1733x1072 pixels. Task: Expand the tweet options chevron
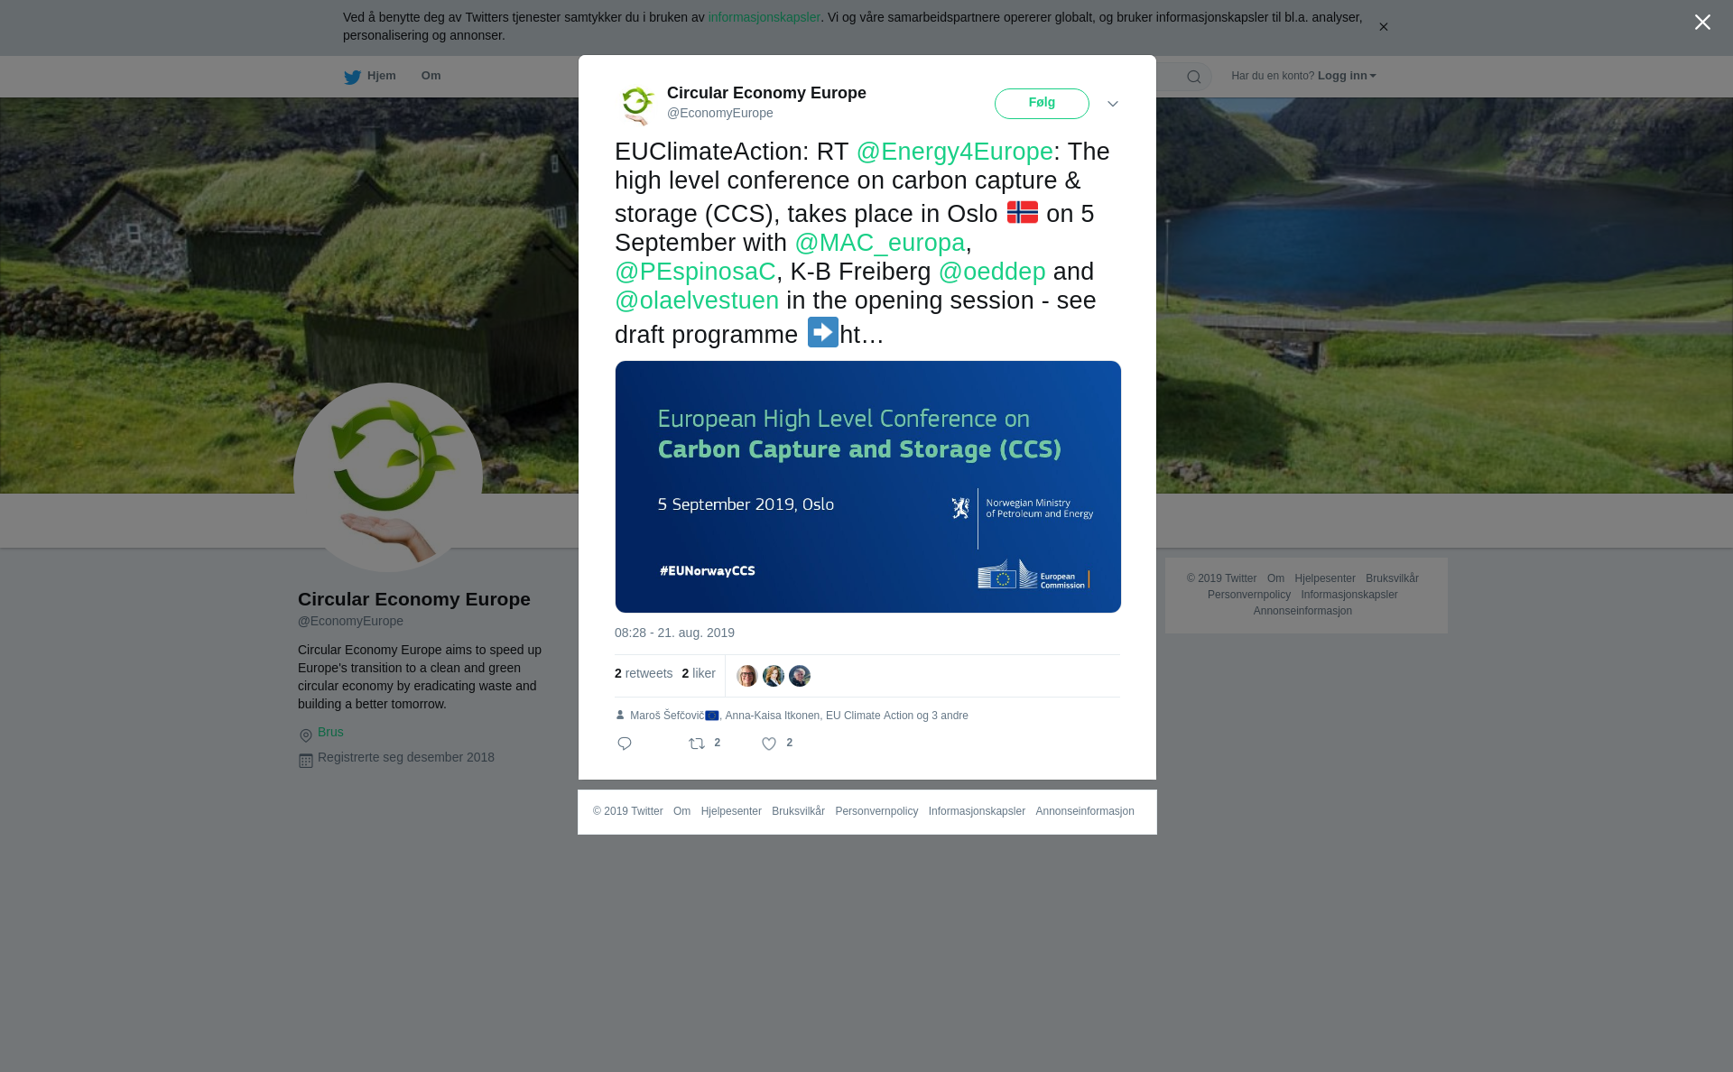tap(1113, 104)
